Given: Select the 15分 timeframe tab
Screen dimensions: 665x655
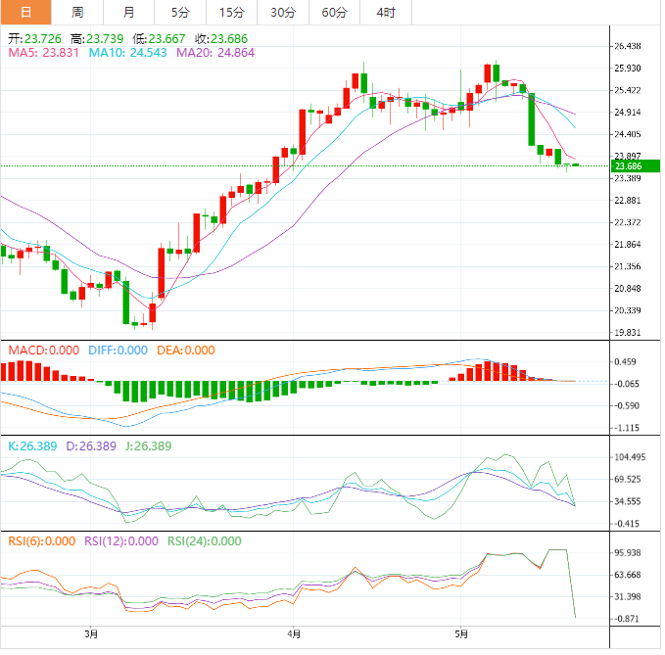Looking at the screenshot, I should click(x=231, y=13).
